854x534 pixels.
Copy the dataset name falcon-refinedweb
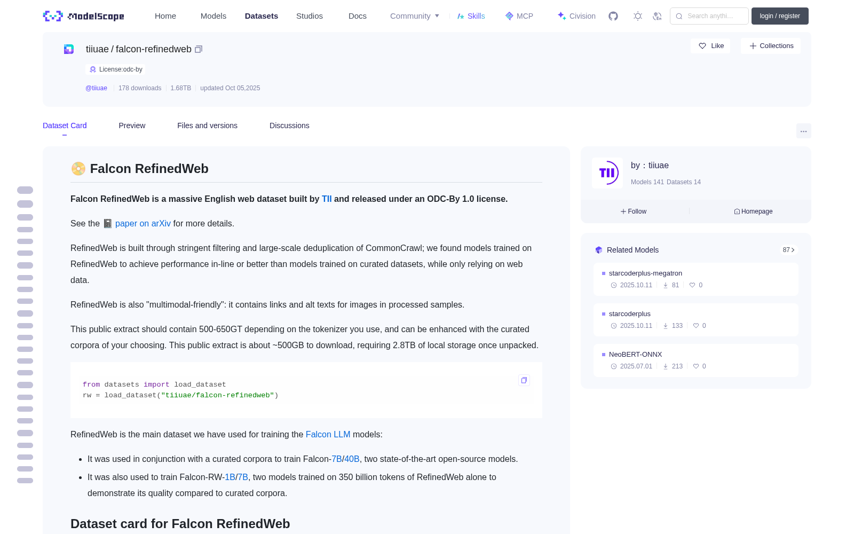click(x=199, y=49)
